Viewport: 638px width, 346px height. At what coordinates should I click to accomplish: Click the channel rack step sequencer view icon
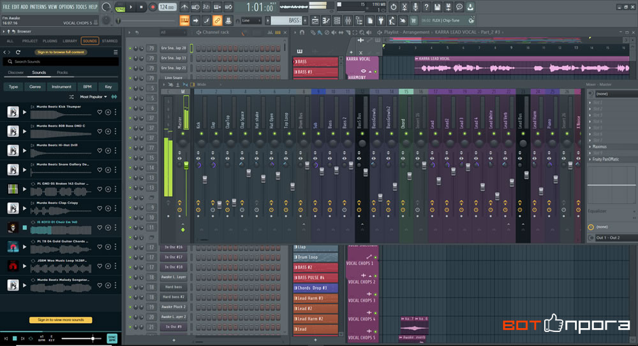pos(278,32)
